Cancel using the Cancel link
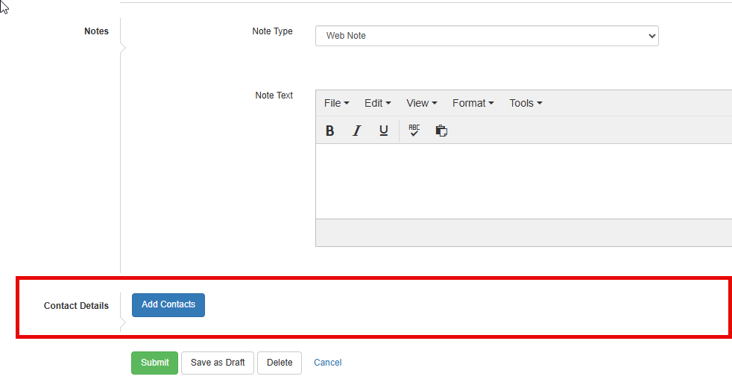 pos(328,363)
